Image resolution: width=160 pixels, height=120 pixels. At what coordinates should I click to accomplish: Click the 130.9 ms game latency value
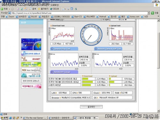[128, 60]
